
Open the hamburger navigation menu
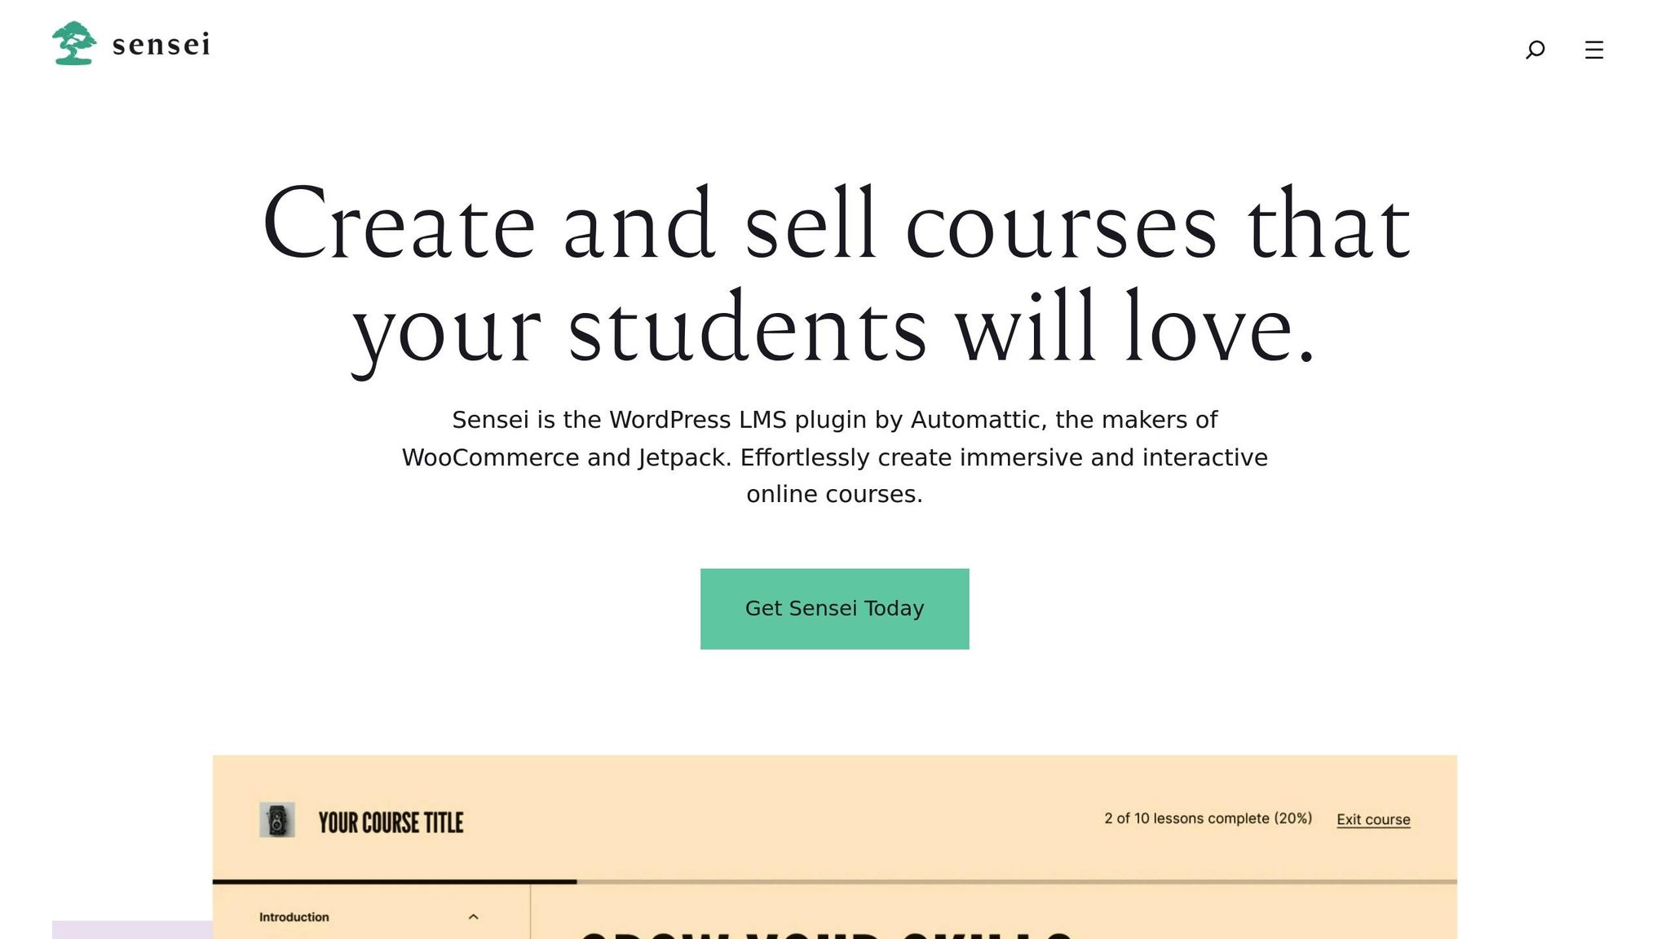1593,50
